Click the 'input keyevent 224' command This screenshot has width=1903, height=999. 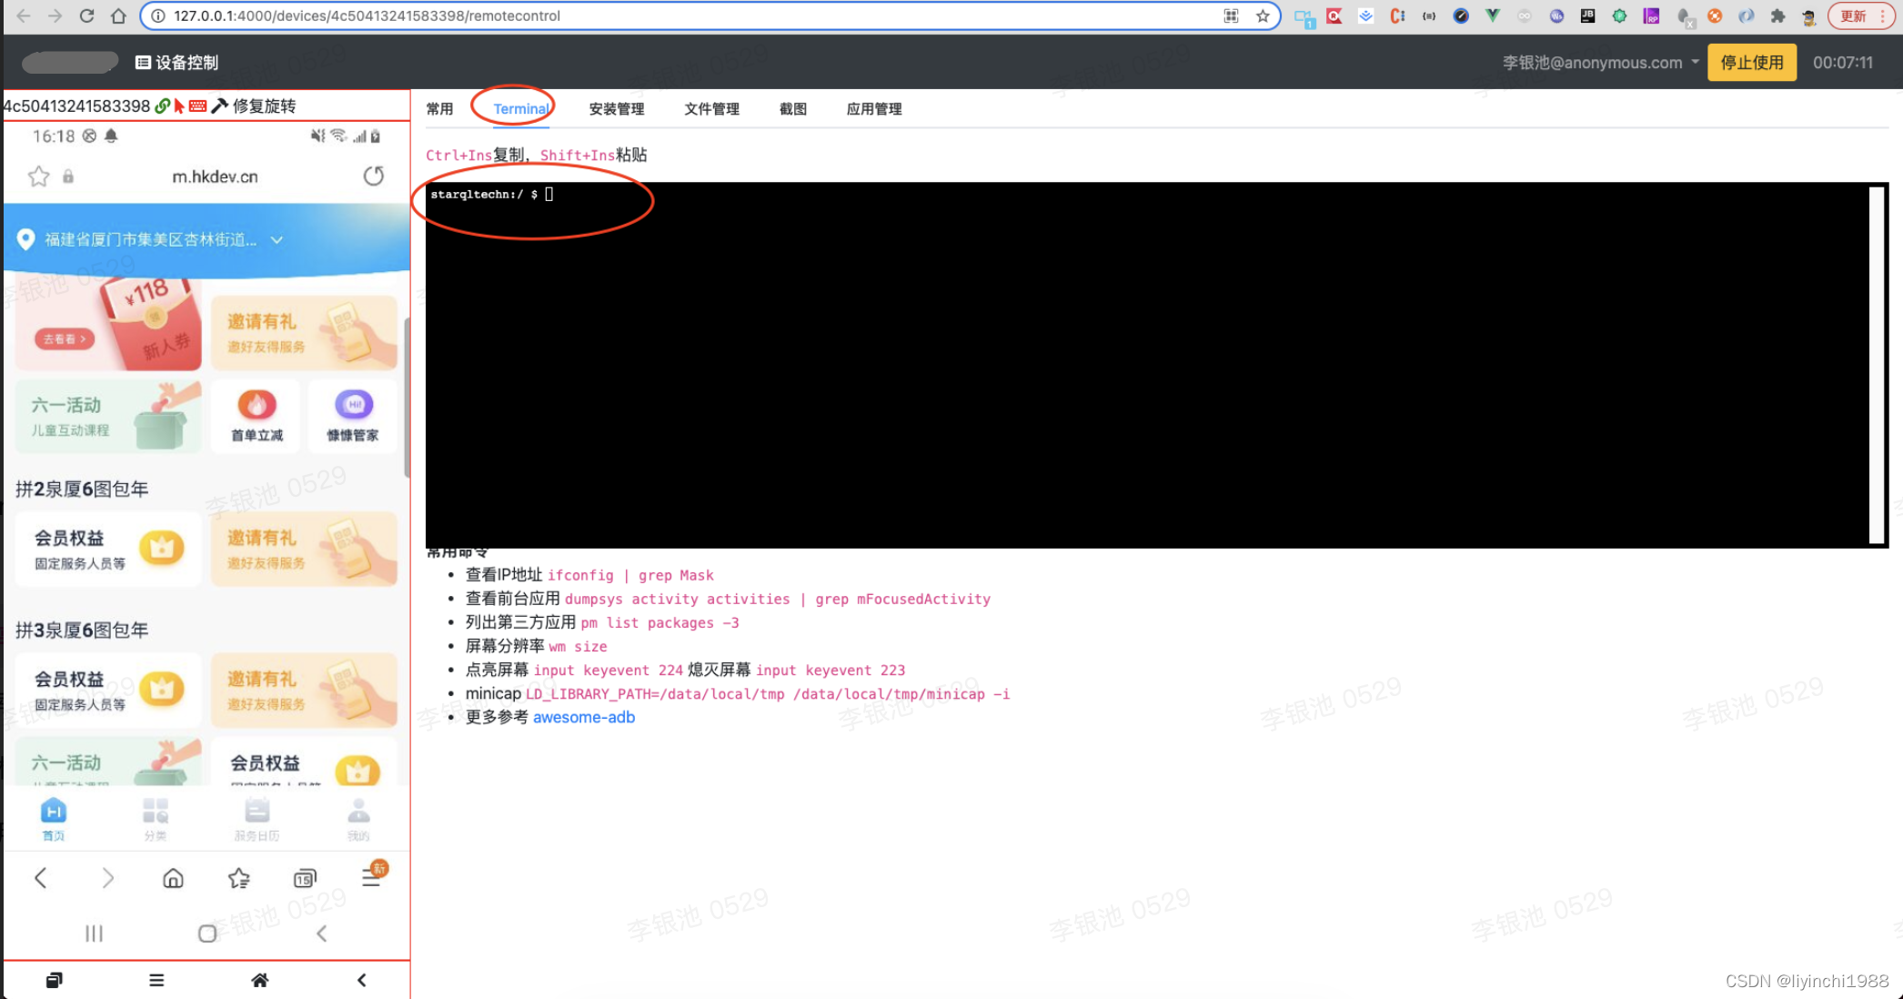tap(608, 670)
